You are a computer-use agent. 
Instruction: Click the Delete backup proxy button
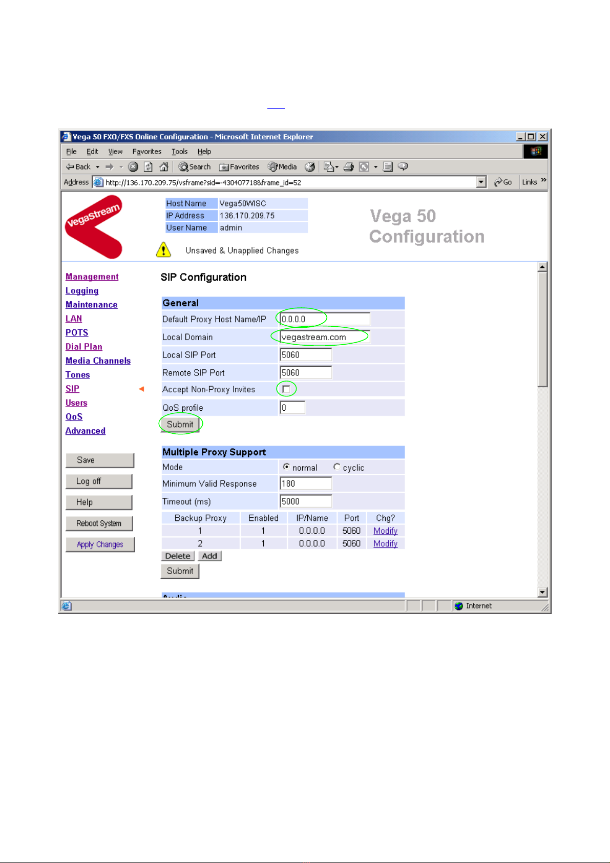point(178,556)
